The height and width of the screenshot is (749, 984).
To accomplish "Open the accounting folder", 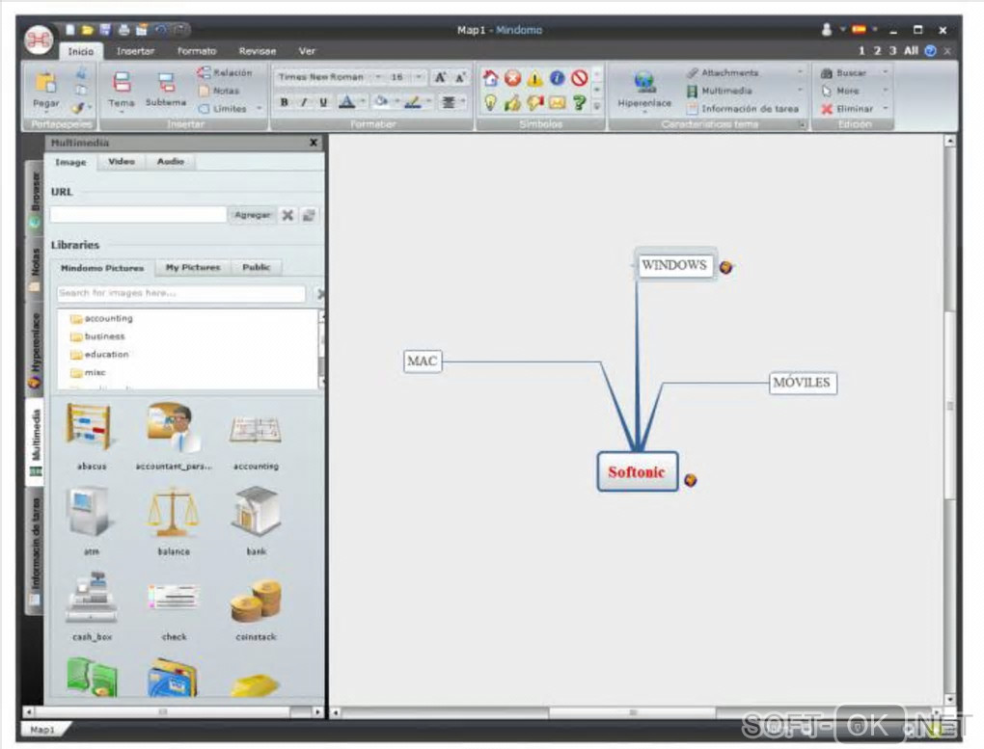I will point(101,319).
